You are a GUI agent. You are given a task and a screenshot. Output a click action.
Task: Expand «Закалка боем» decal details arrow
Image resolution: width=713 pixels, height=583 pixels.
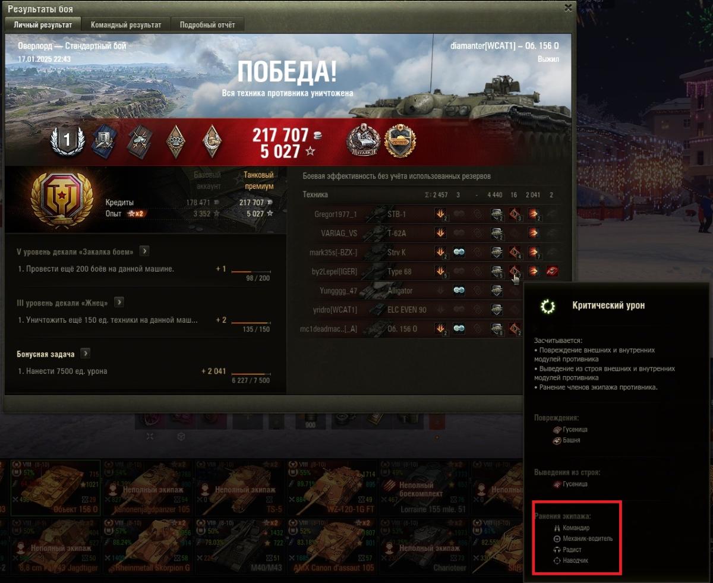pos(144,251)
